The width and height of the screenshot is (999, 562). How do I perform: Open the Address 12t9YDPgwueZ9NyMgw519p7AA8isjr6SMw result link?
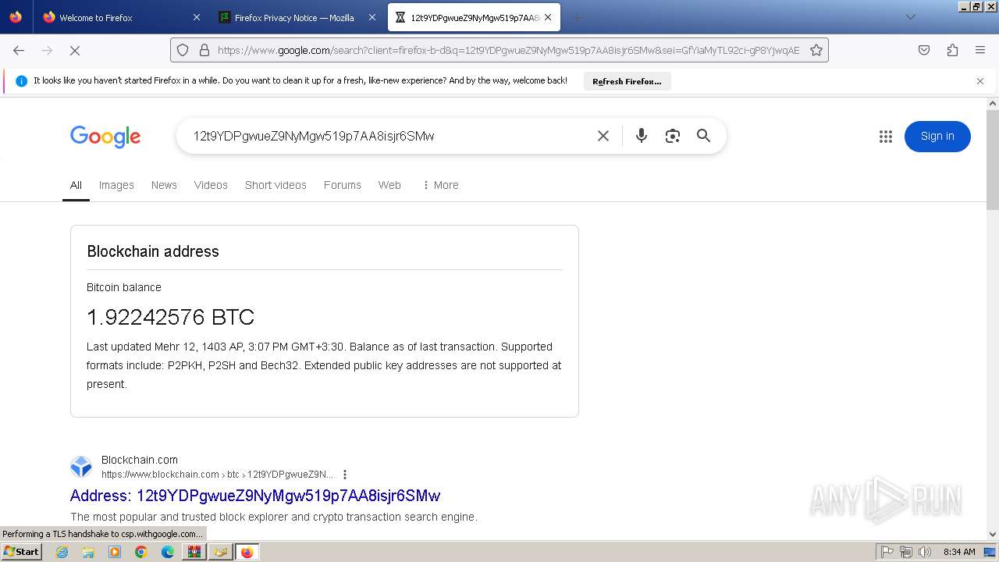255,496
